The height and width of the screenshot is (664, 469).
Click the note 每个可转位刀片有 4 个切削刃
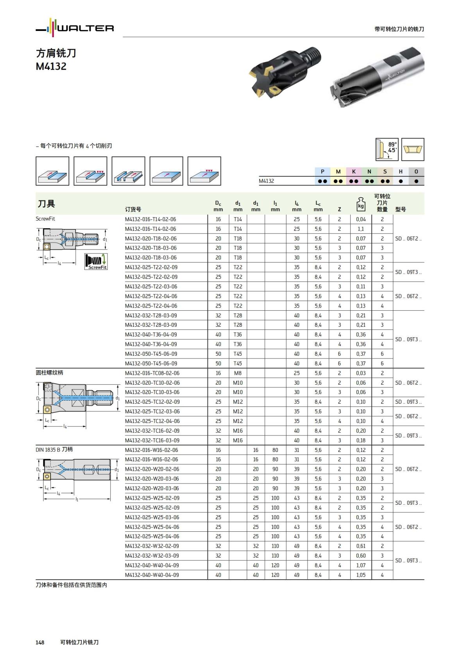click(74, 146)
